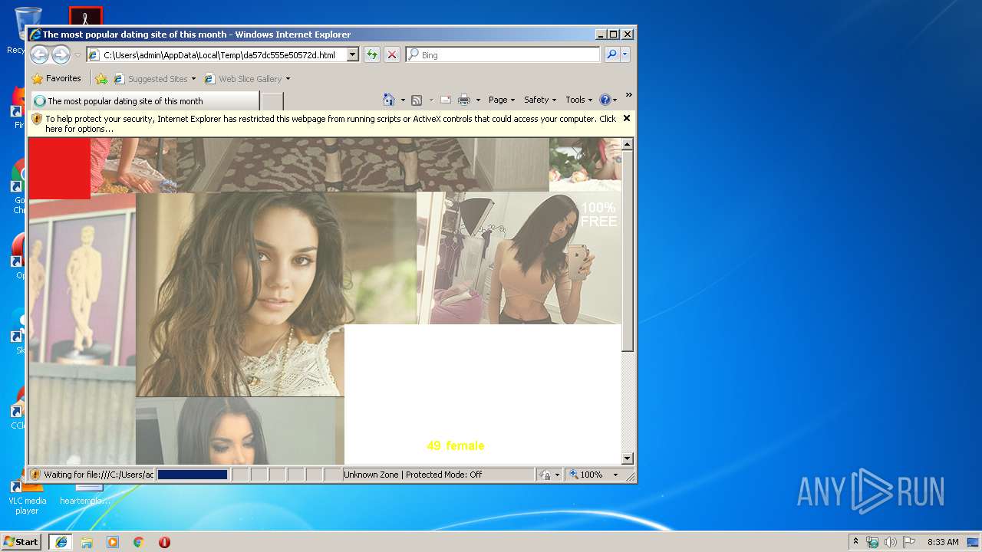Open Windows Media Player taskbar icon

tap(113, 542)
